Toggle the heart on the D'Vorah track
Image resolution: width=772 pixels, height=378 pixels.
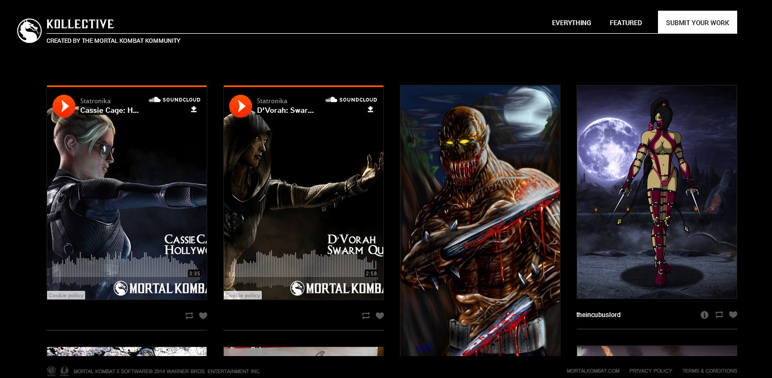pyautogui.click(x=380, y=315)
